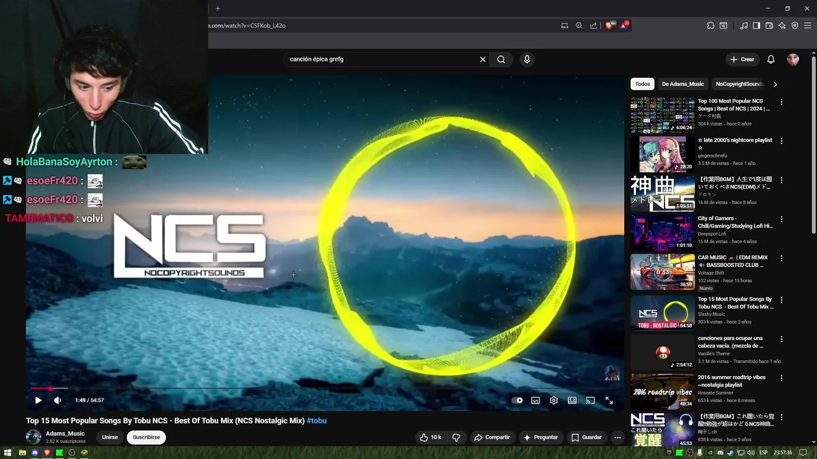Play the paused YouTube video
Image resolution: width=817 pixels, height=459 pixels.
tap(38, 400)
